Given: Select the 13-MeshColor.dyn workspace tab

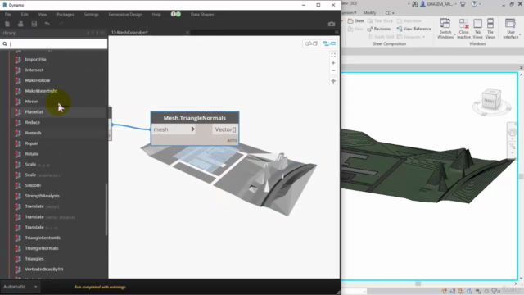Looking at the screenshot, I should tap(129, 33).
